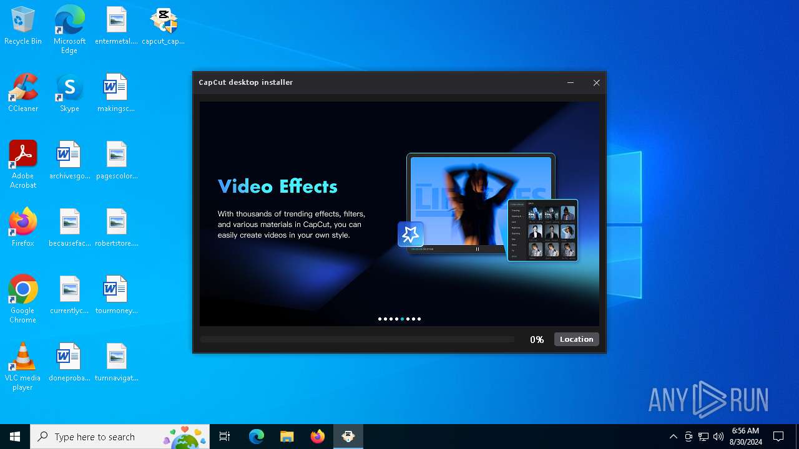Open CCleaner desktop shortcut
The height and width of the screenshot is (449, 799).
click(x=23, y=93)
